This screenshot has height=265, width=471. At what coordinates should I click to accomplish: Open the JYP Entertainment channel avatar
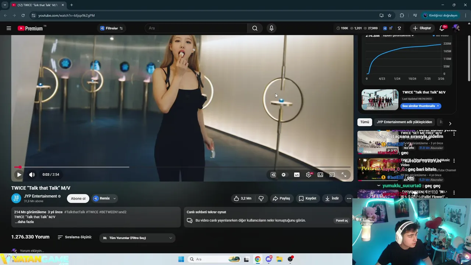(x=16, y=198)
